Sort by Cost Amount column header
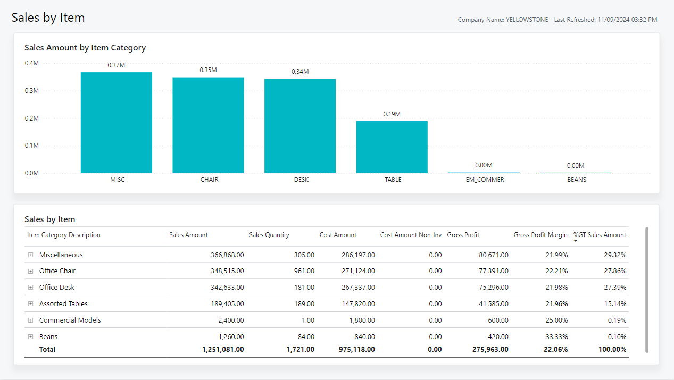Viewport: 674px width, 380px height. [x=338, y=235]
